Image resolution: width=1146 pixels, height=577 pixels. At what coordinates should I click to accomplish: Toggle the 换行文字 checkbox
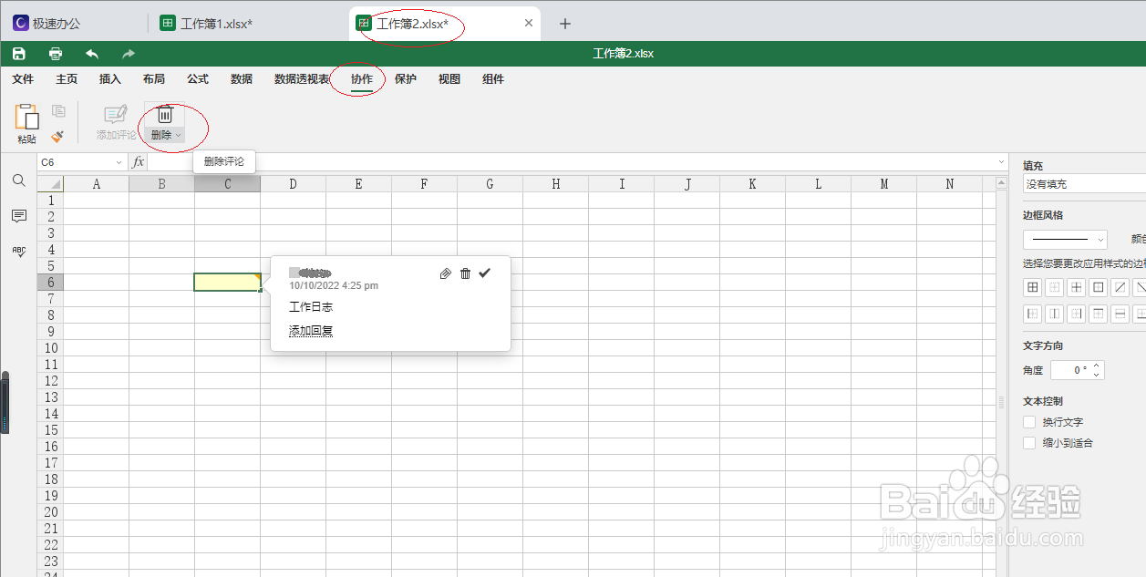[1029, 421]
